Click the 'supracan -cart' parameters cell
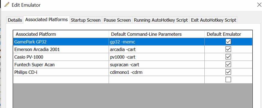Screen dimensions: 262x108 pyautogui.click(x=157, y=64)
